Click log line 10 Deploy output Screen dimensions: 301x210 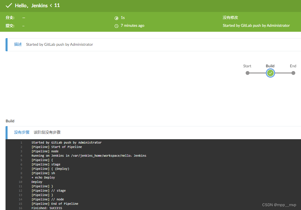coord(37,182)
